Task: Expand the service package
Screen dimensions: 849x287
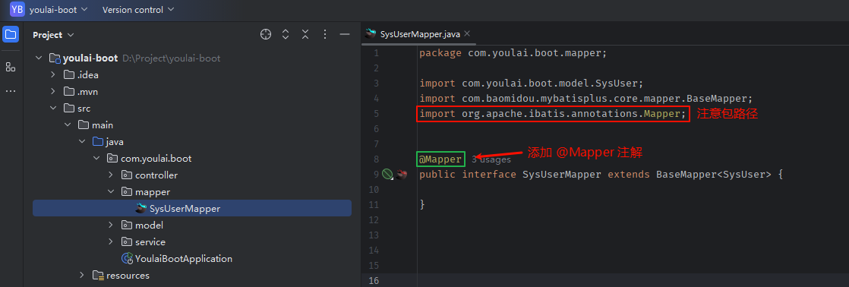Action: tap(110, 241)
